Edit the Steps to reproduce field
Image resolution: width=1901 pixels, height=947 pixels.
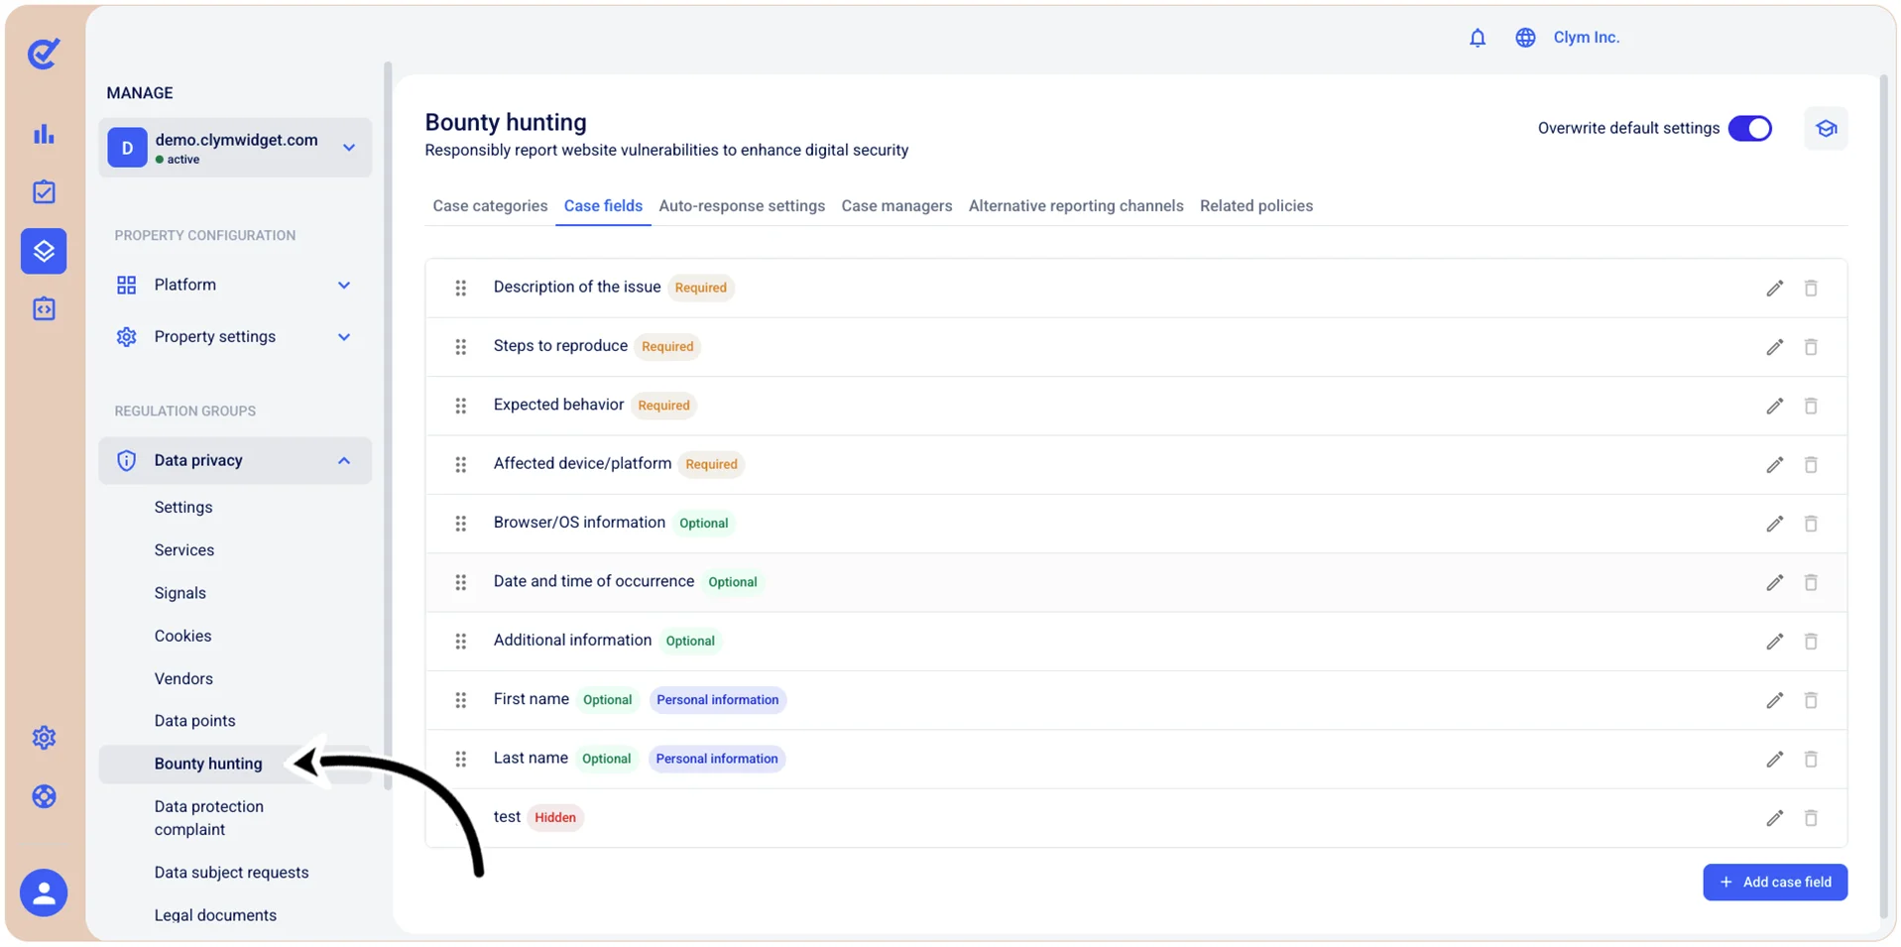coord(1774,347)
